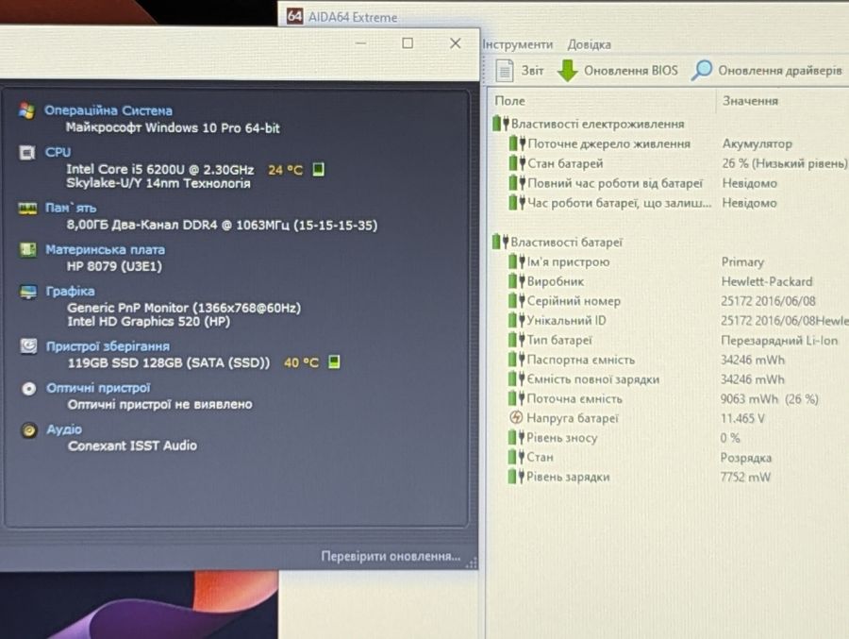Select 119GB SSD 128GB storage line
The height and width of the screenshot is (639, 849).
coord(169,362)
